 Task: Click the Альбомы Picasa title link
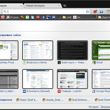[8, 62]
